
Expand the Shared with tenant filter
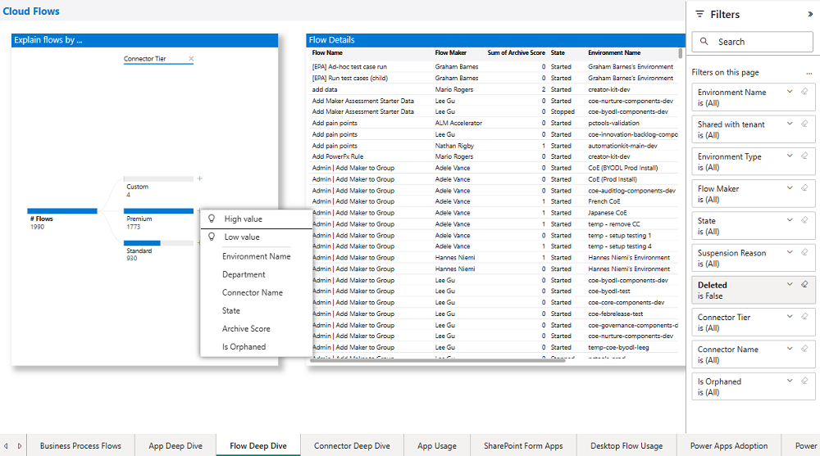(790, 124)
